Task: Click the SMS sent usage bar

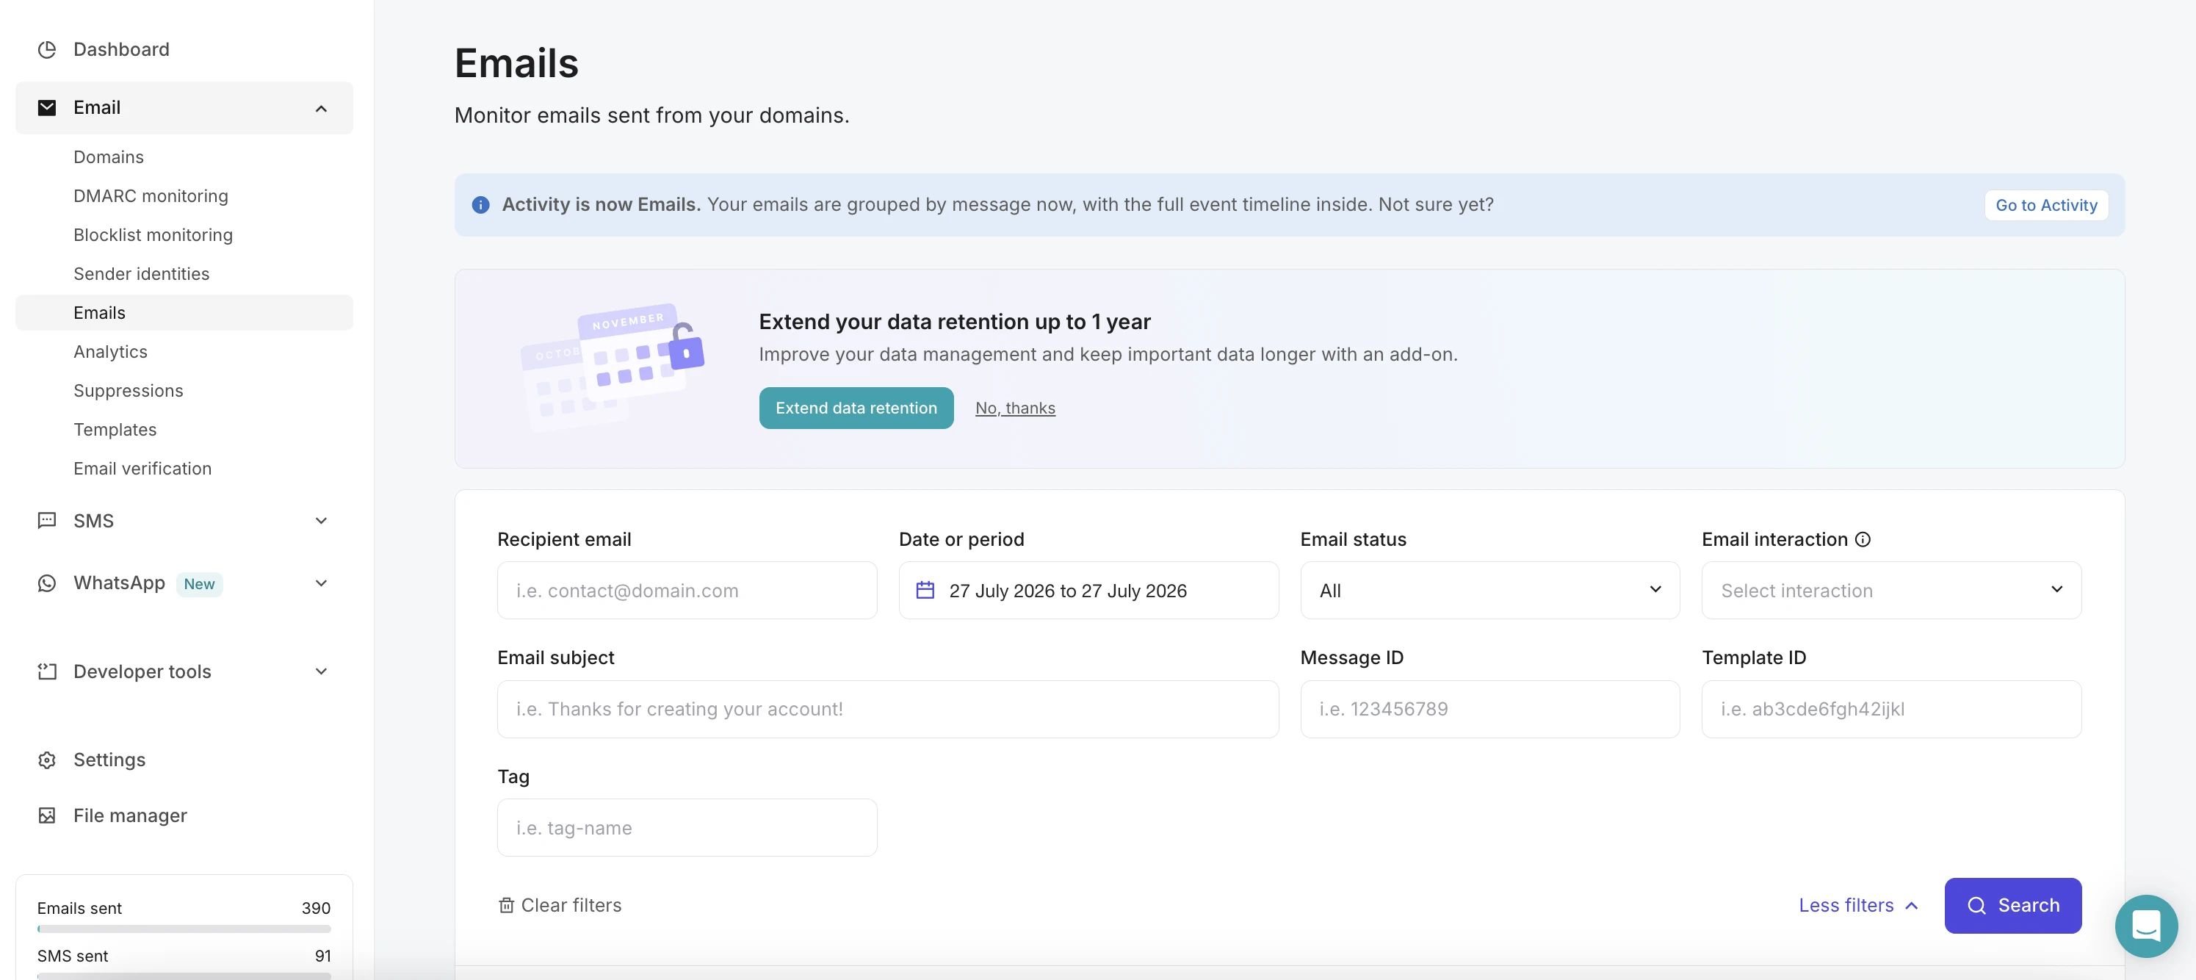Action: (184, 976)
